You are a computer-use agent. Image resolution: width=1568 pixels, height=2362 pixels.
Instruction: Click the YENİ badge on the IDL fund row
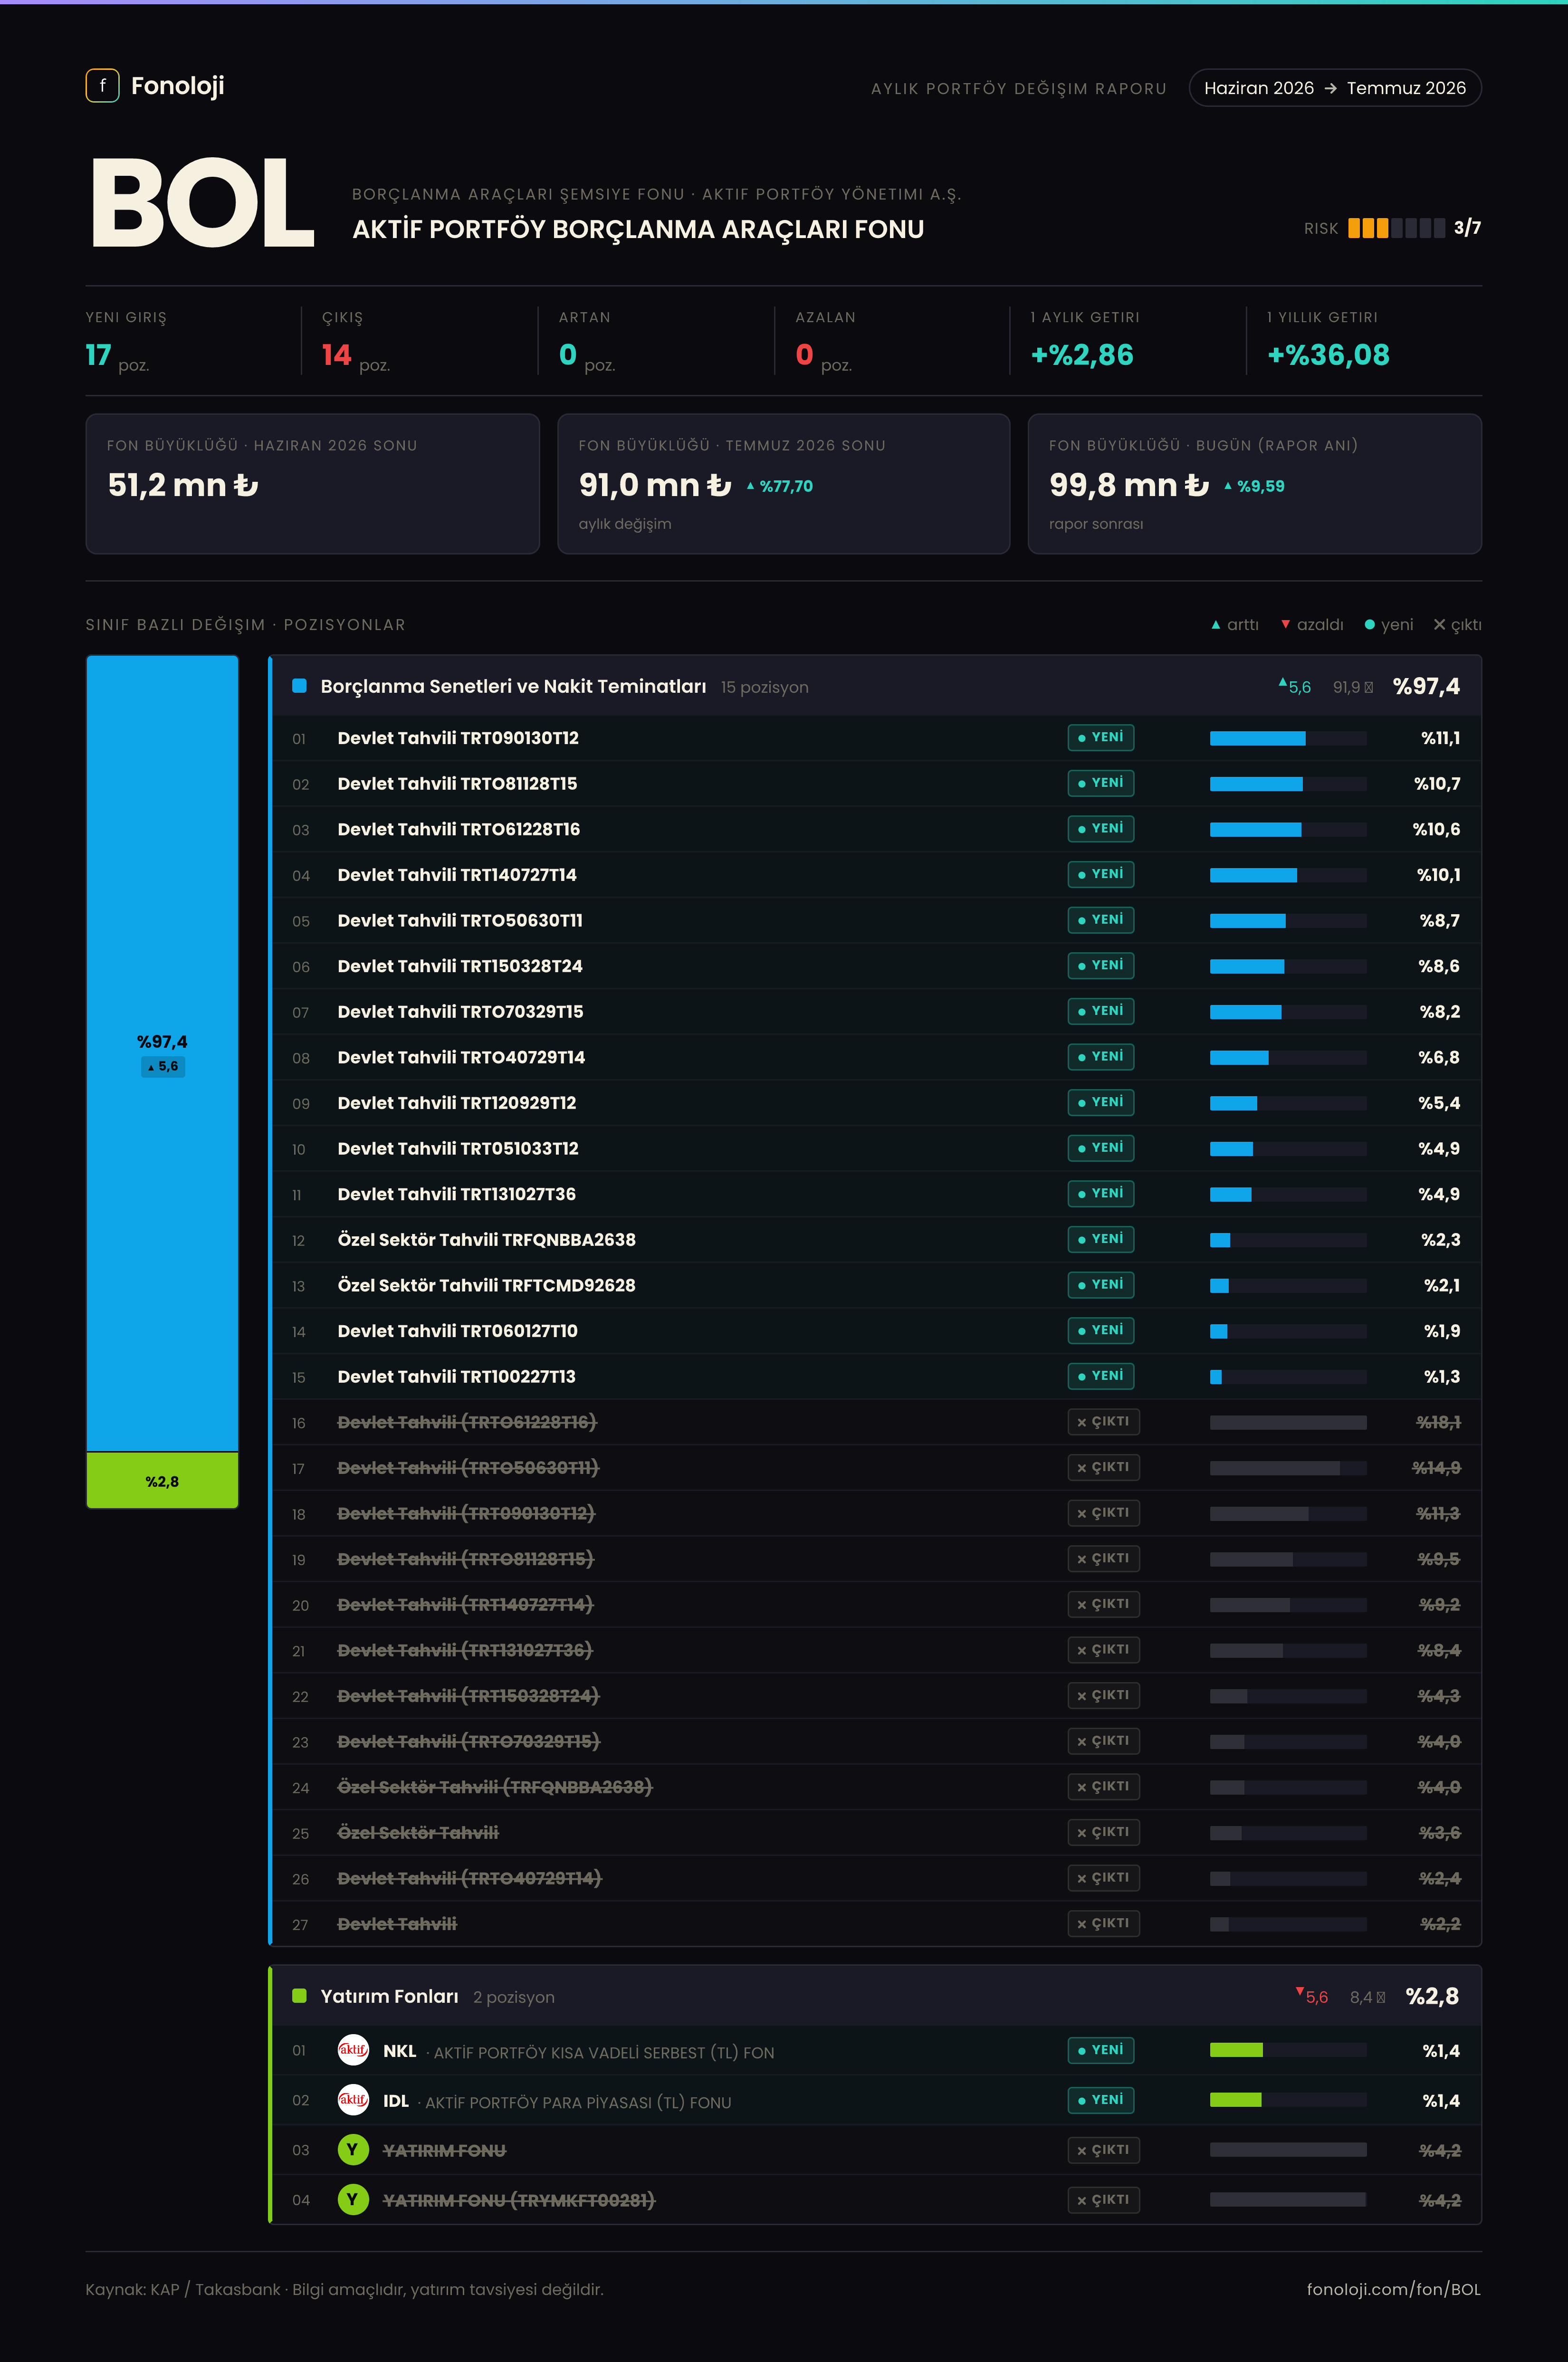pos(1101,2100)
